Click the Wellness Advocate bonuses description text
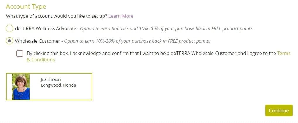This screenshot has width=298, height=123. [167, 29]
